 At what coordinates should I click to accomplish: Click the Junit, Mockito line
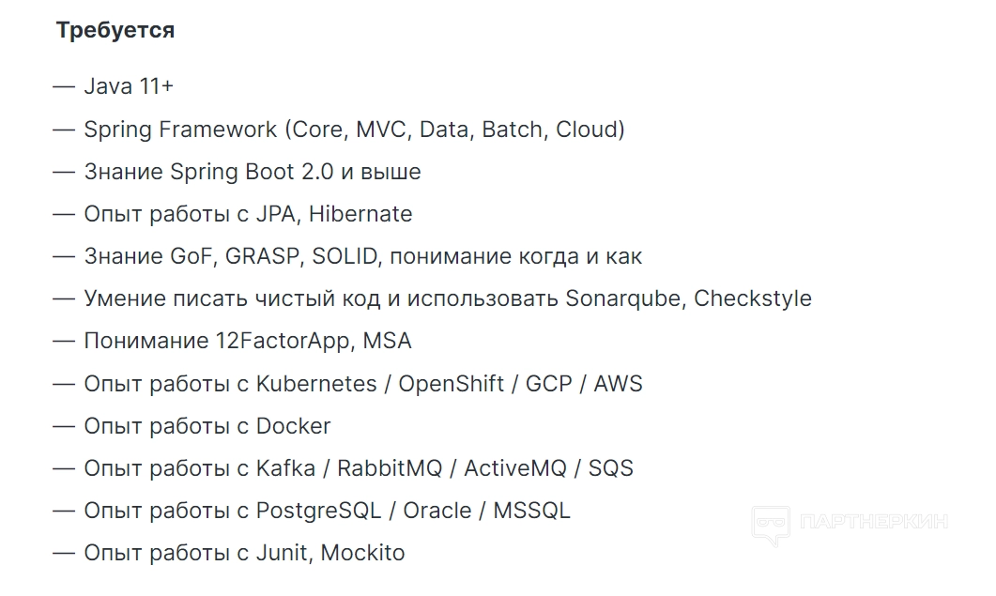244,553
